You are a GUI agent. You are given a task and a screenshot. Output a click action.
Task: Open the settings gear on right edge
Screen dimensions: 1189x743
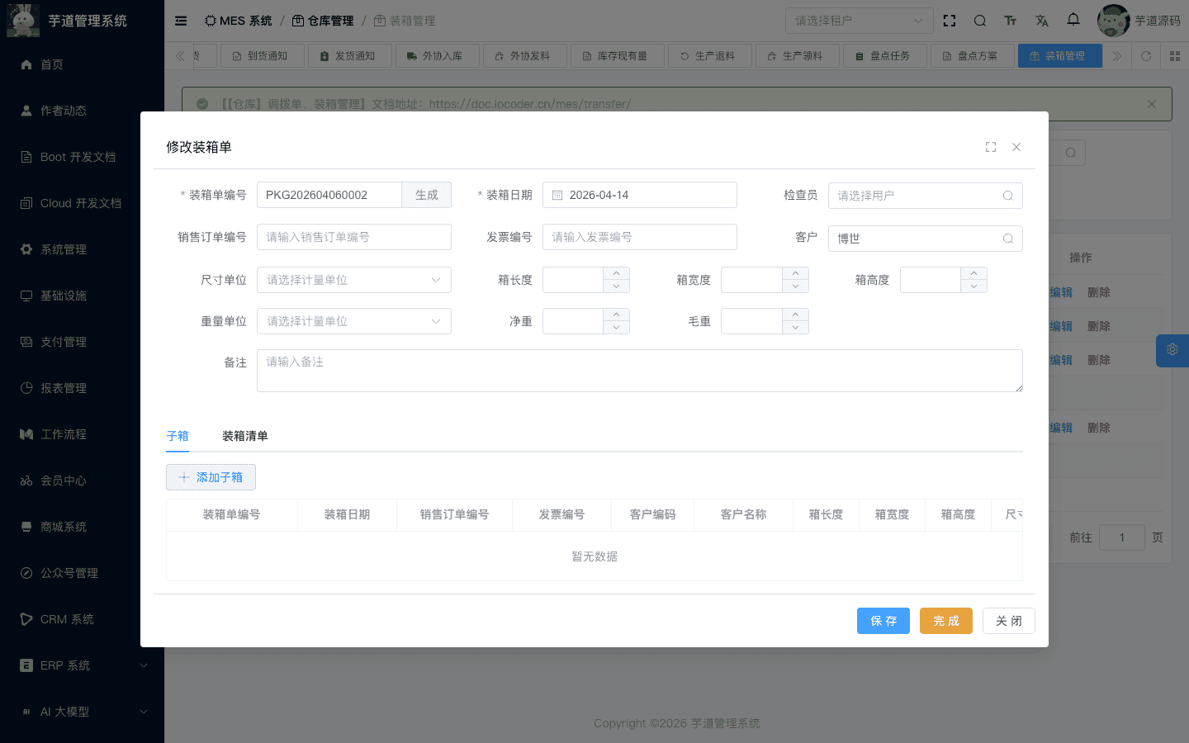tap(1172, 350)
